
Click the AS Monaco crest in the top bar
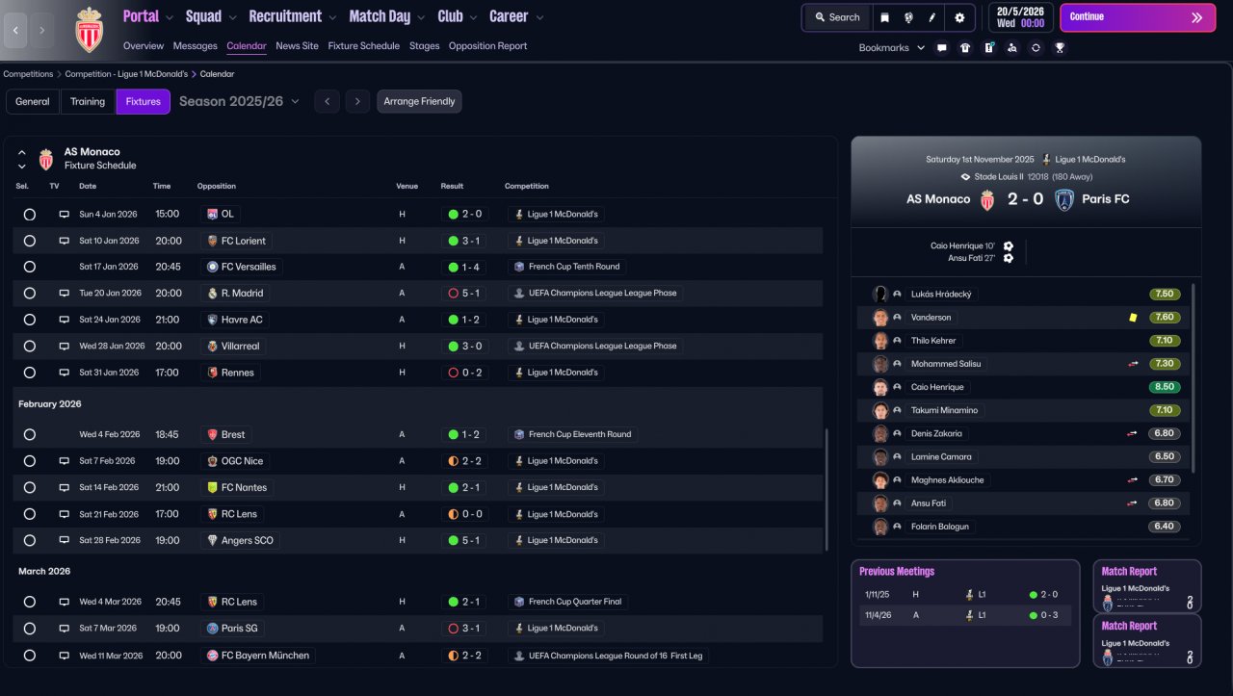point(89,29)
